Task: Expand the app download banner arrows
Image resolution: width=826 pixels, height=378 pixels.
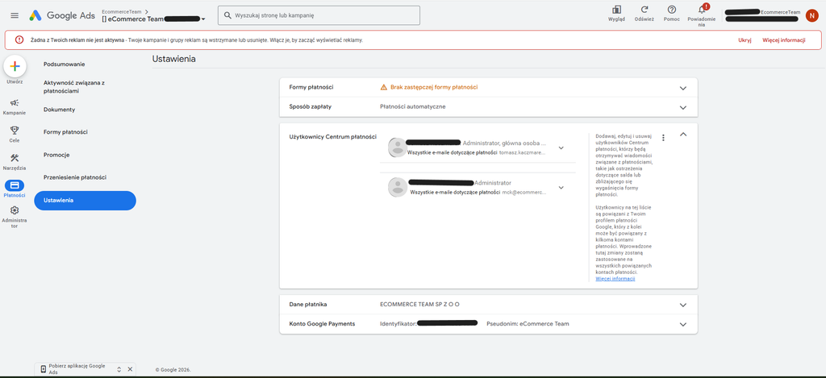Action: click(119, 369)
